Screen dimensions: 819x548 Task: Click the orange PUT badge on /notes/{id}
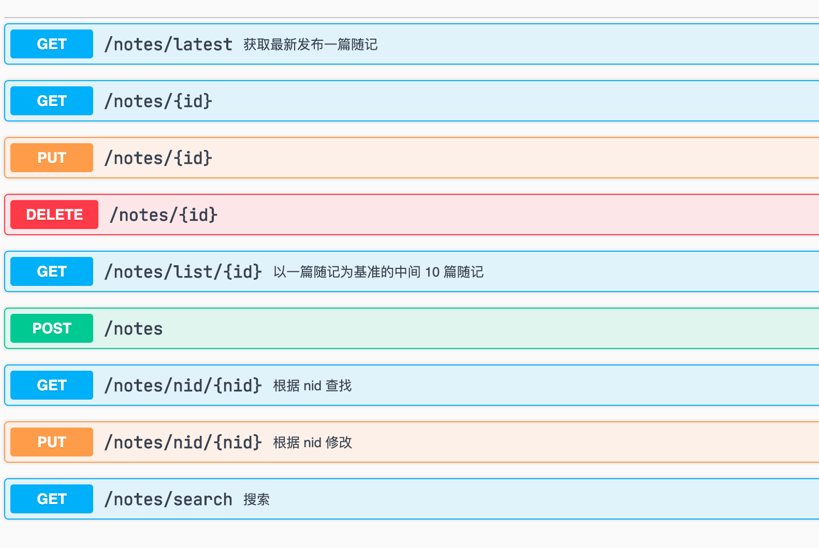tap(51, 158)
